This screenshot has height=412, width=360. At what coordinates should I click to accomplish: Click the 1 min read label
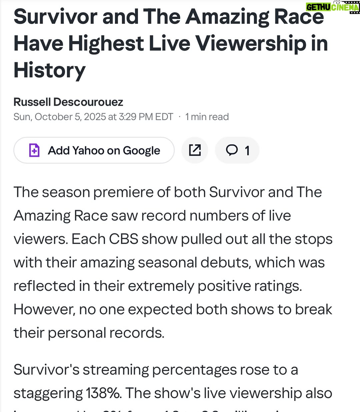[x=207, y=117]
